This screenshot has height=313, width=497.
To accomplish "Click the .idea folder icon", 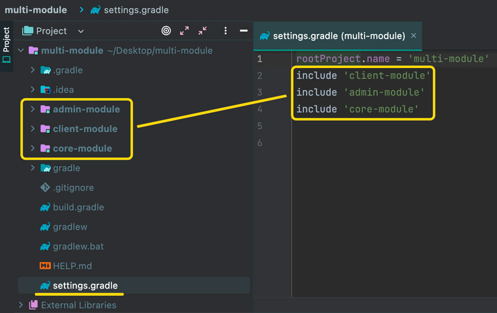I will (45, 90).
